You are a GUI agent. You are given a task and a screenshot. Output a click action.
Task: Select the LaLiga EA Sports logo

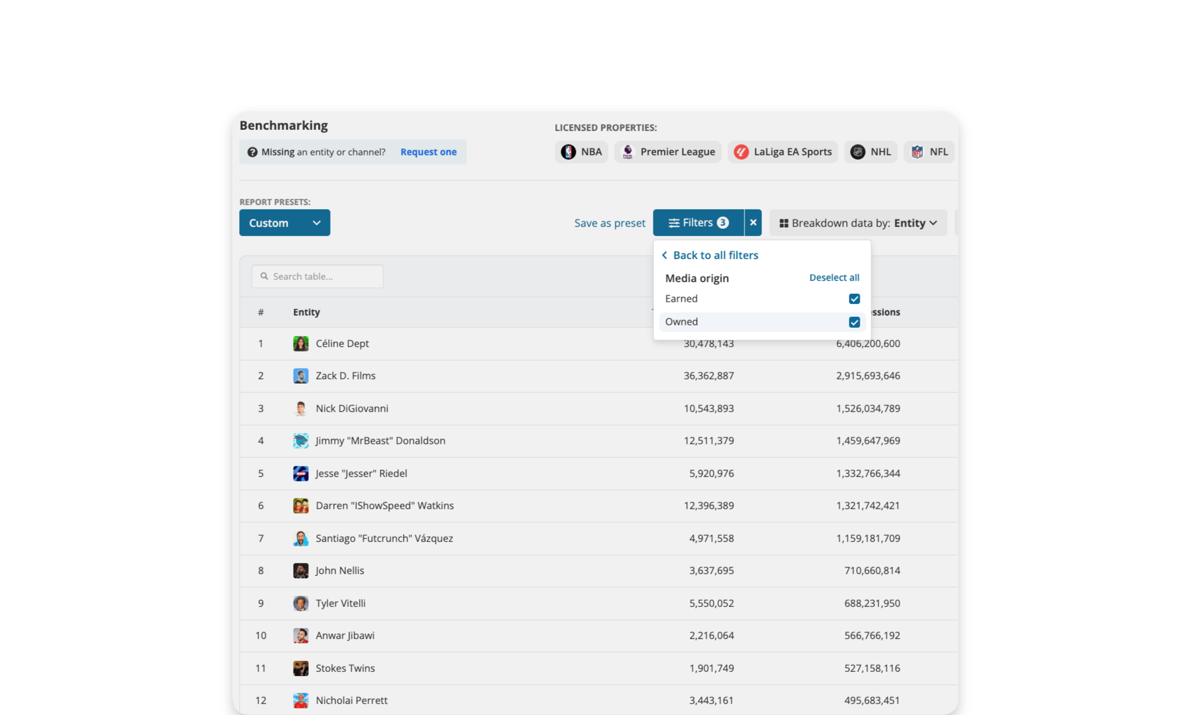741,152
